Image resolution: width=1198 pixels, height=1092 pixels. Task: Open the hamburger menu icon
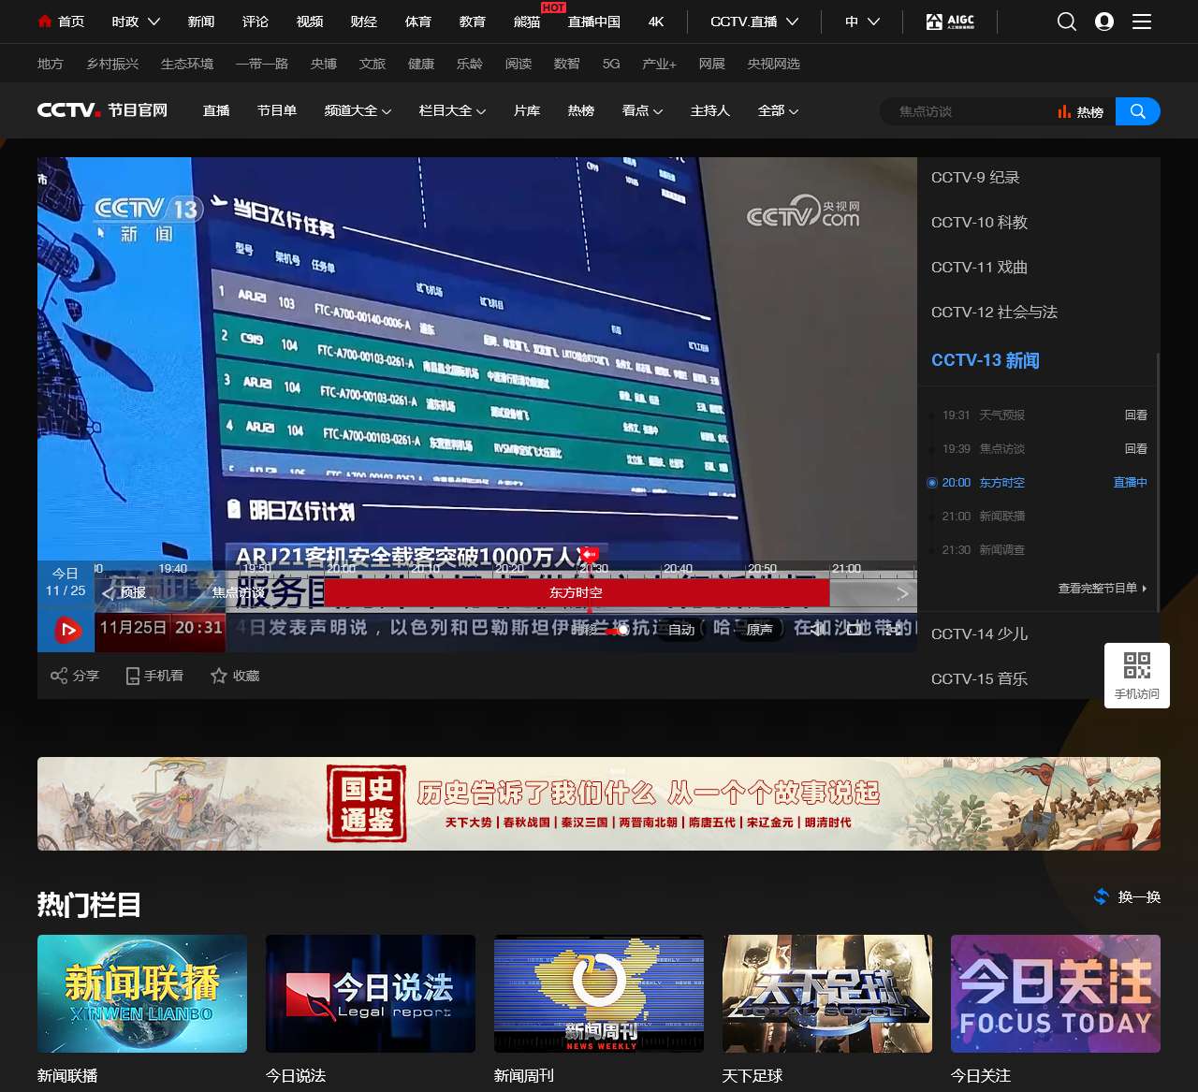point(1142,22)
